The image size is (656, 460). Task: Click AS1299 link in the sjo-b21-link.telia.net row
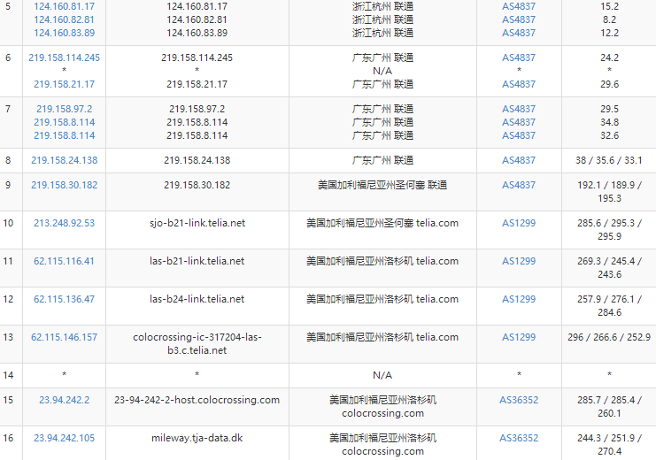click(519, 223)
